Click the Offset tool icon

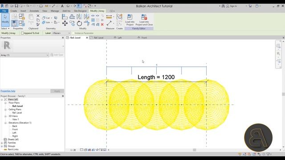pyautogui.click(x=72, y=17)
